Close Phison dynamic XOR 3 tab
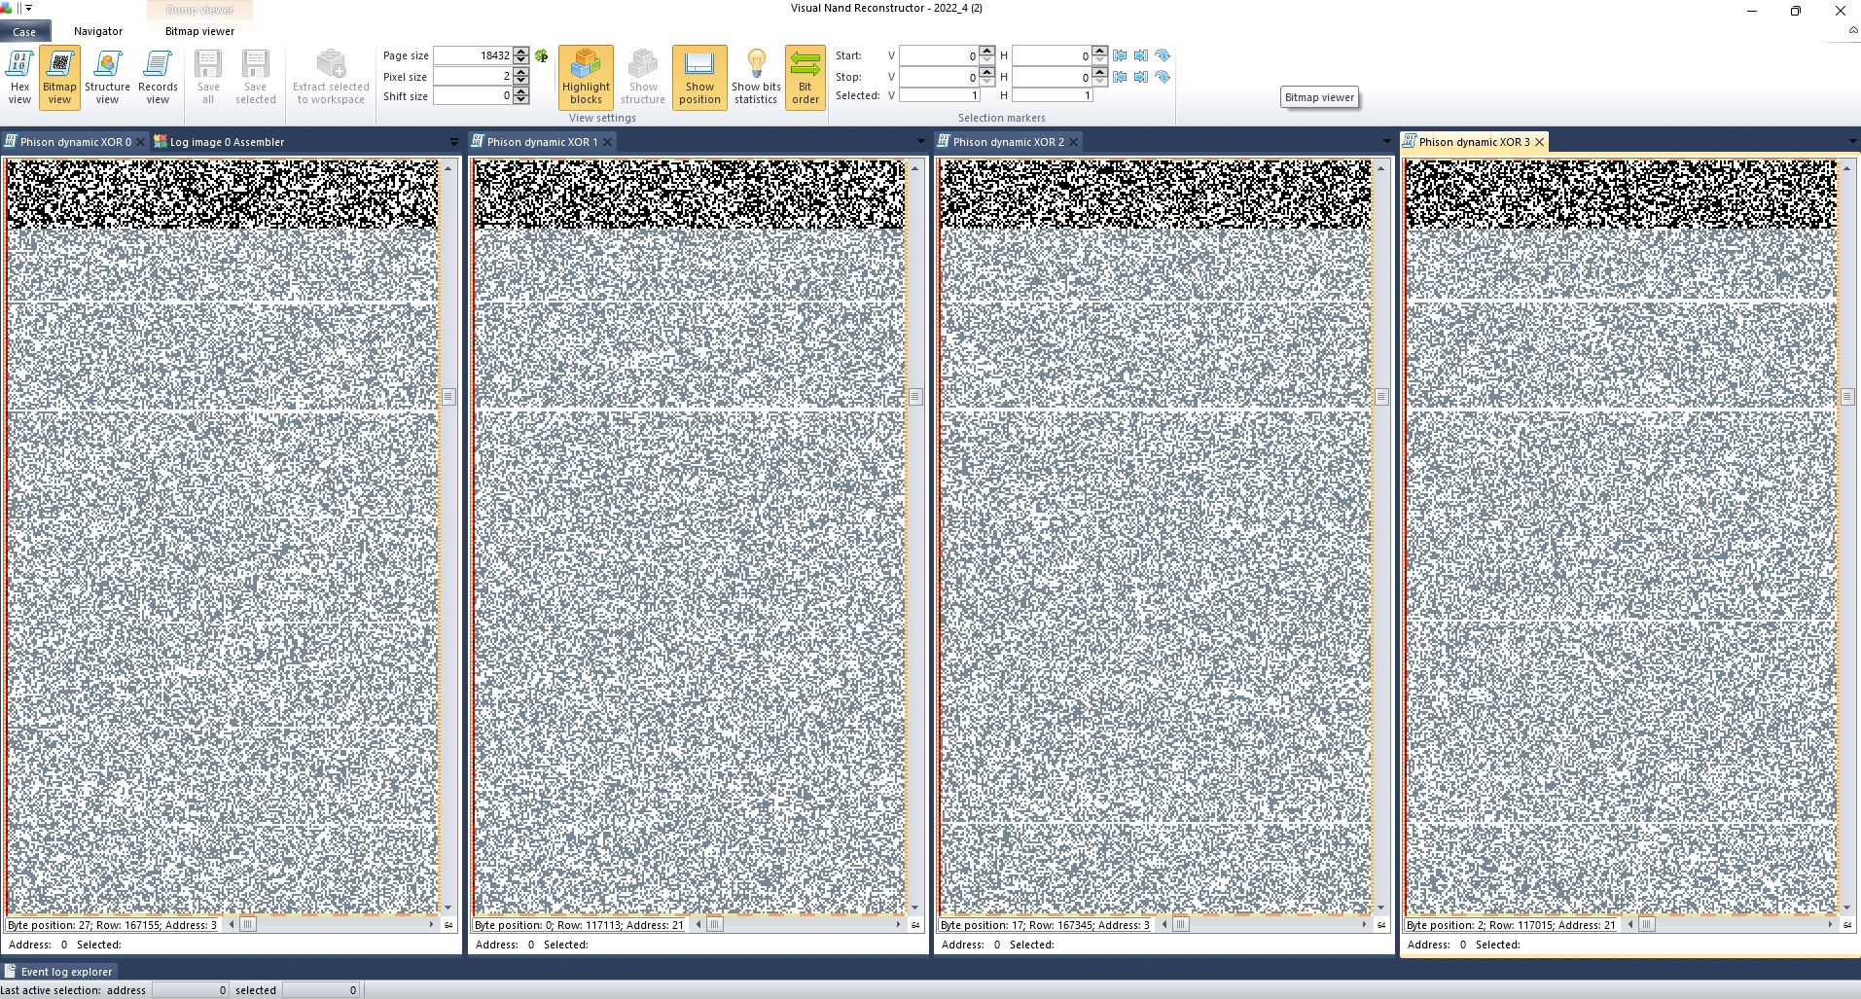 1539,142
